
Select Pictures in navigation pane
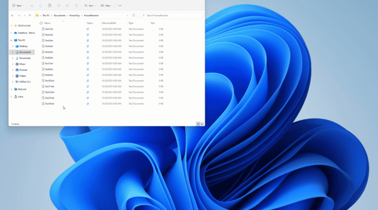pos(23,70)
